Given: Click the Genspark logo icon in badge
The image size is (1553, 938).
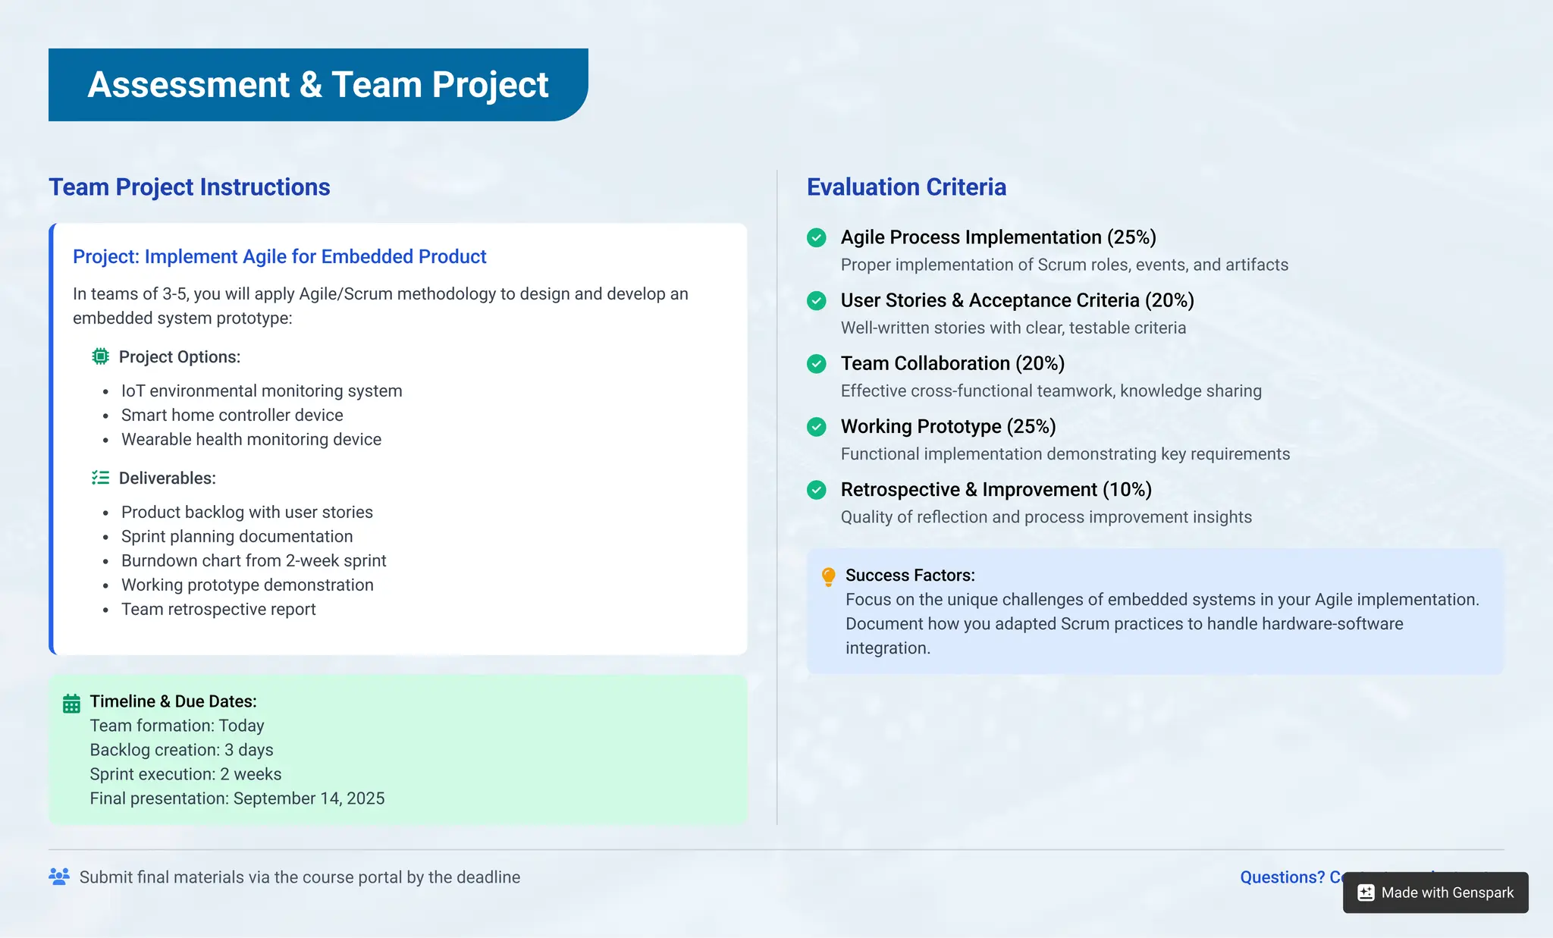Looking at the screenshot, I should pos(1366,893).
